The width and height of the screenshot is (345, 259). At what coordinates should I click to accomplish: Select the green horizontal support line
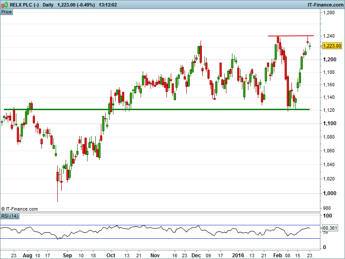157,109
